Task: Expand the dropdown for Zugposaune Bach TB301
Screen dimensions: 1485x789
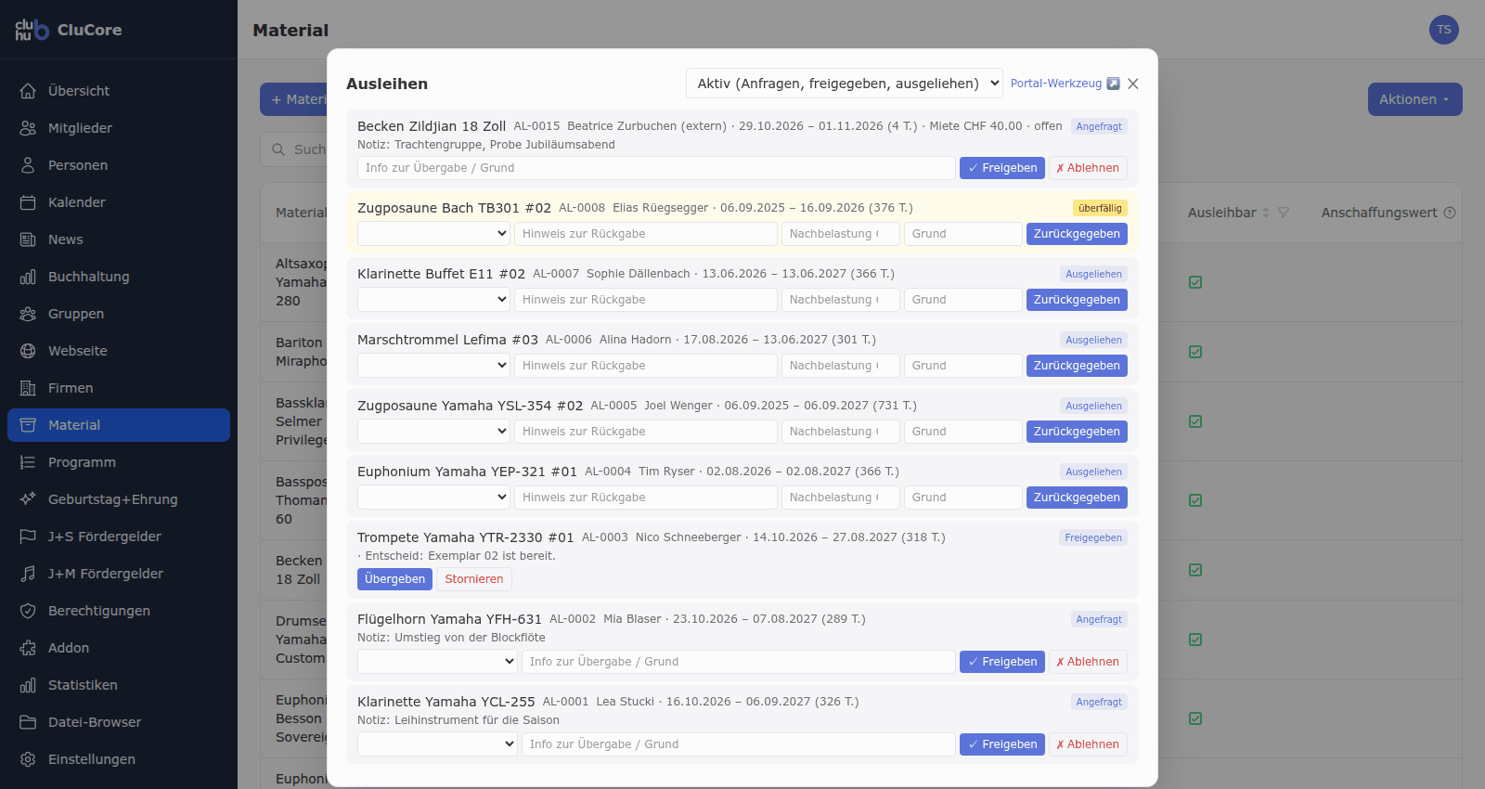Action: click(434, 234)
